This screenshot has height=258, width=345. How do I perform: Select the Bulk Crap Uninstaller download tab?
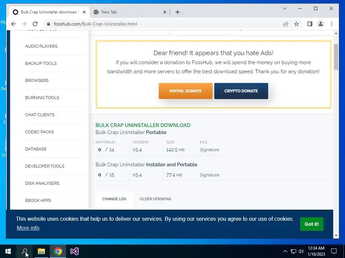49,12
